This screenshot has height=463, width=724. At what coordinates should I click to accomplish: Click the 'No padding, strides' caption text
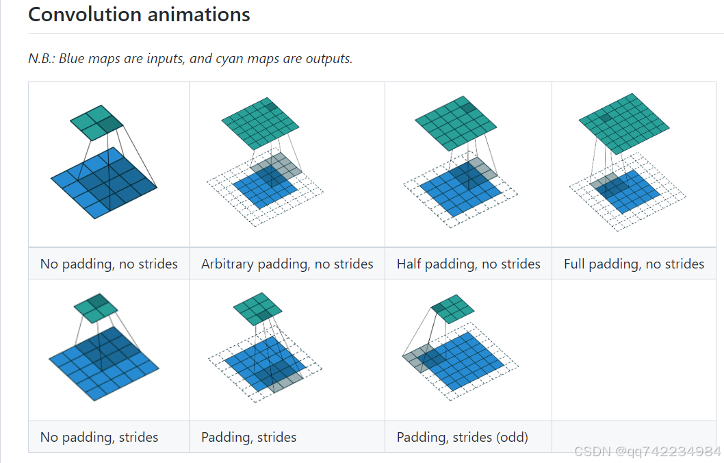(x=99, y=437)
